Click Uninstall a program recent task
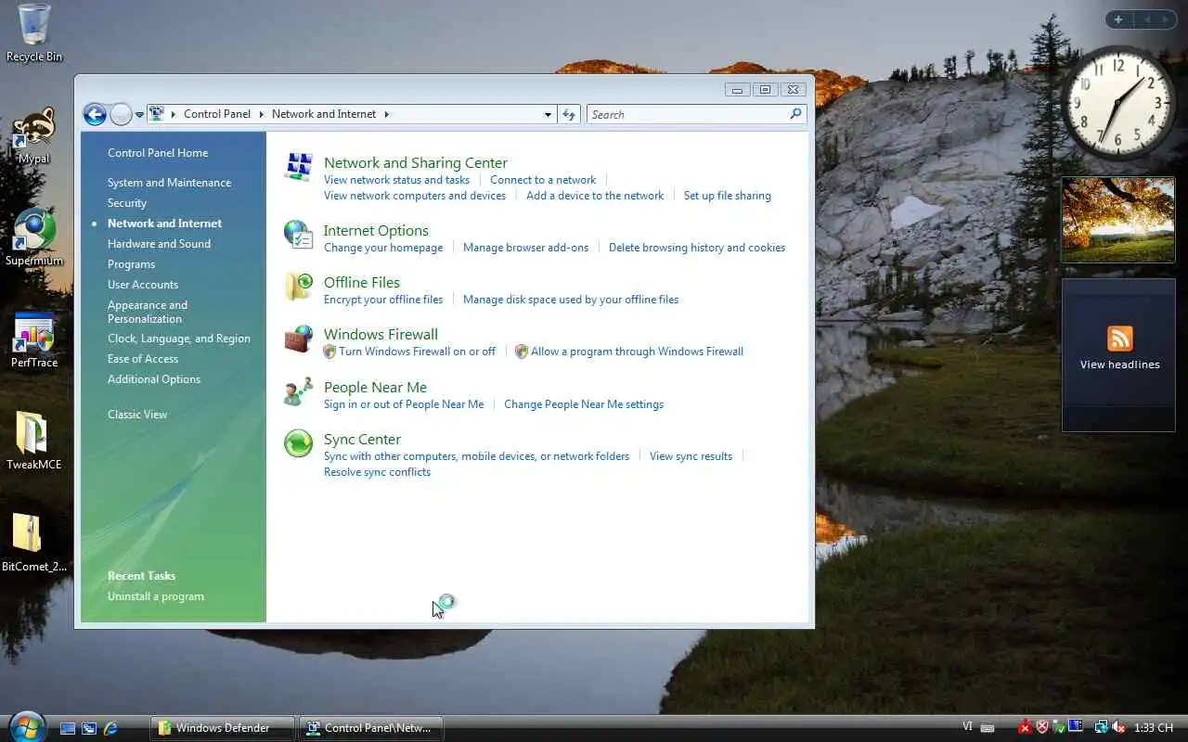Image resolution: width=1188 pixels, height=742 pixels. (x=156, y=596)
